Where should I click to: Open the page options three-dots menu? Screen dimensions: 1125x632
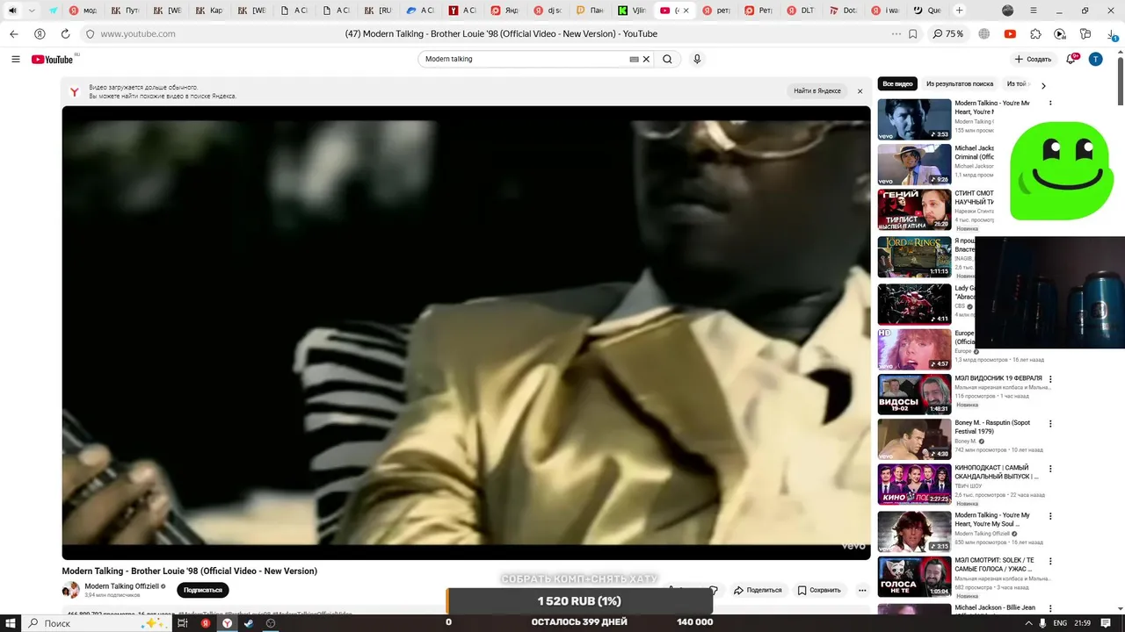896,33
